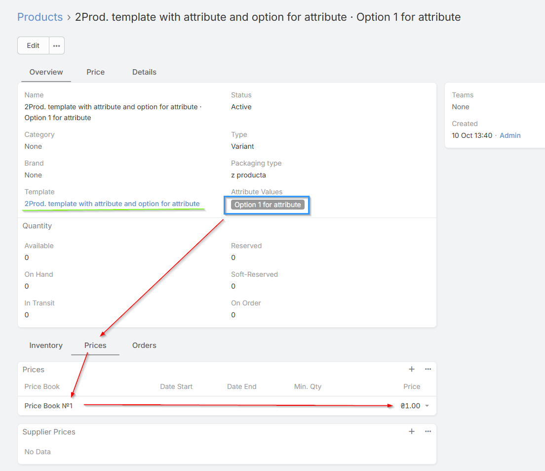Open the Orders bottom tab

[144, 345]
